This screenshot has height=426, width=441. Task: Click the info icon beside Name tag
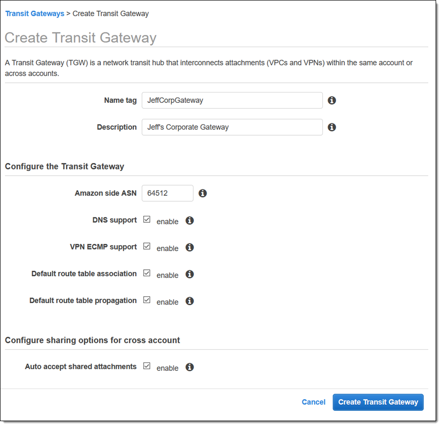coord(332,100)
